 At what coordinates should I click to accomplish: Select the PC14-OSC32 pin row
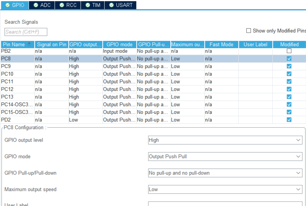click(18, 104)
